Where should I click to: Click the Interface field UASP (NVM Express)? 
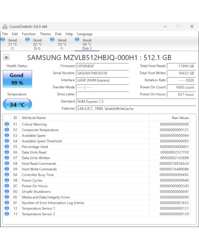[x=102, y=80]
